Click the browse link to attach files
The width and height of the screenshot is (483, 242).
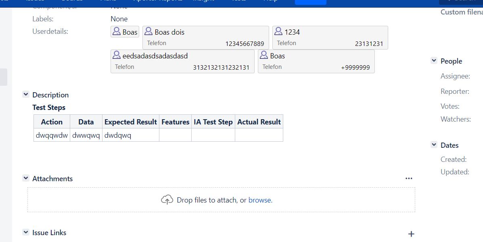point(259,199)
